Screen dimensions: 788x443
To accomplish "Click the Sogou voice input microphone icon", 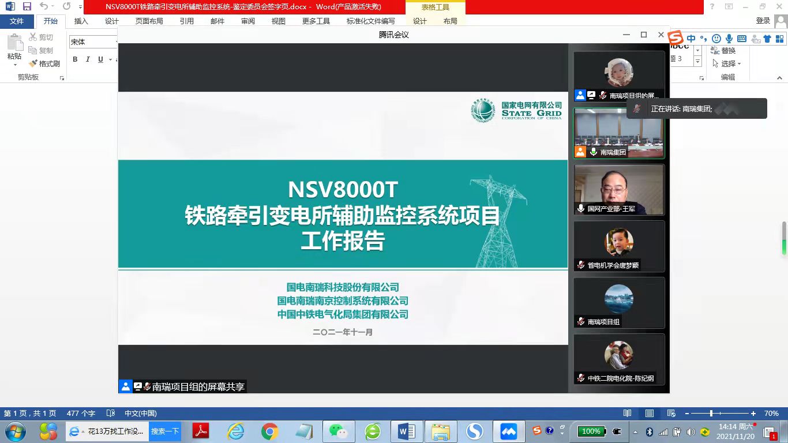I will 729,39.
